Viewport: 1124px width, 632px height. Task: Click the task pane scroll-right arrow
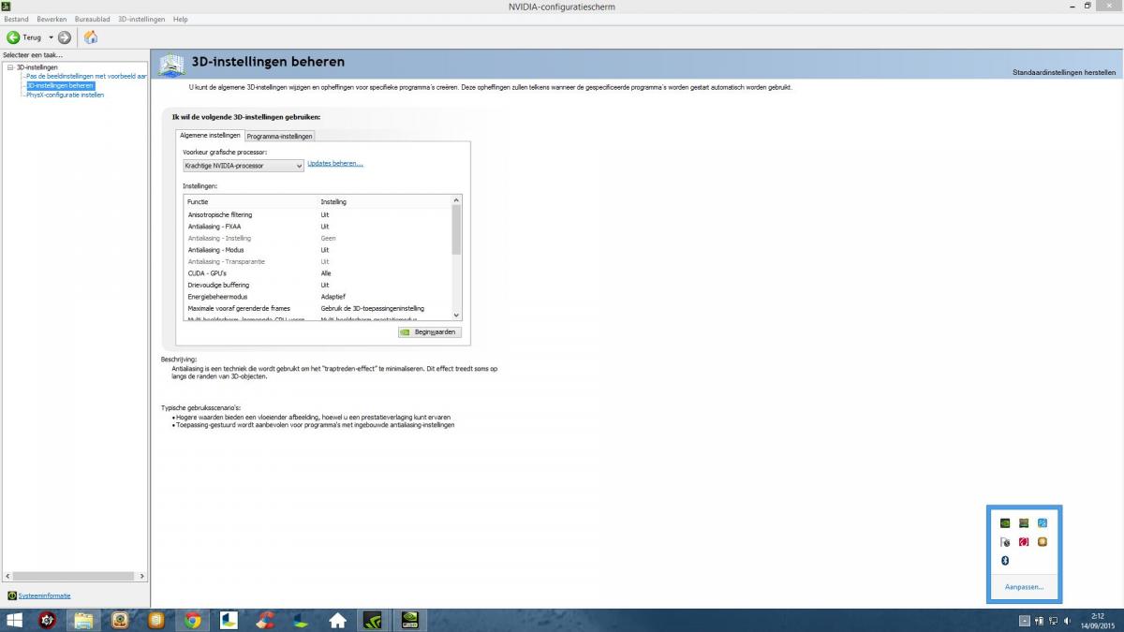(142, 576)
